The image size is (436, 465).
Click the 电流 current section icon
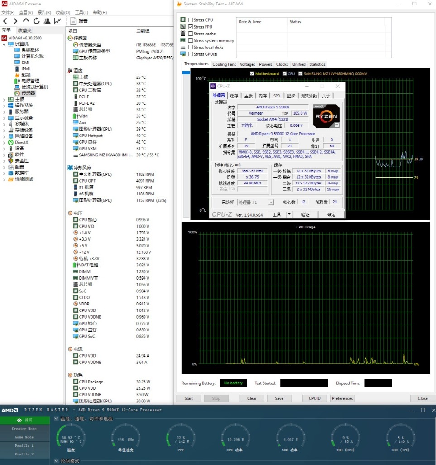[x=70, y=349]
